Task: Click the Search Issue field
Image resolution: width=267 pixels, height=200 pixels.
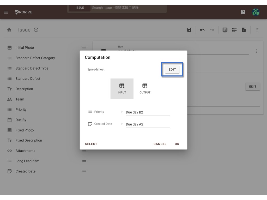Action: tap(128, 8)
